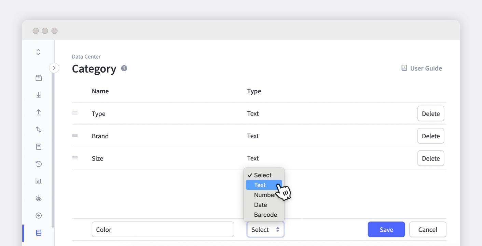482x246 pixels.
Task: Open the add (plus circle) icon
Action: (x=39, y=215)
